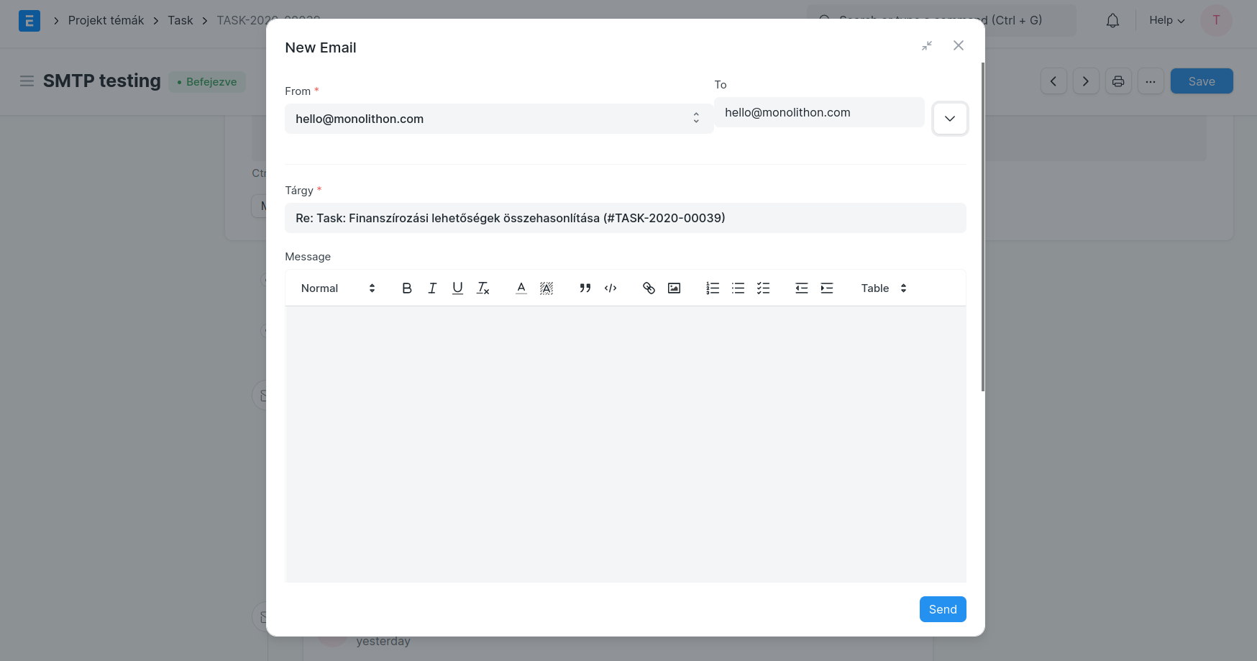Open the text color picker

pyautogui.click(x=521, y=288)
